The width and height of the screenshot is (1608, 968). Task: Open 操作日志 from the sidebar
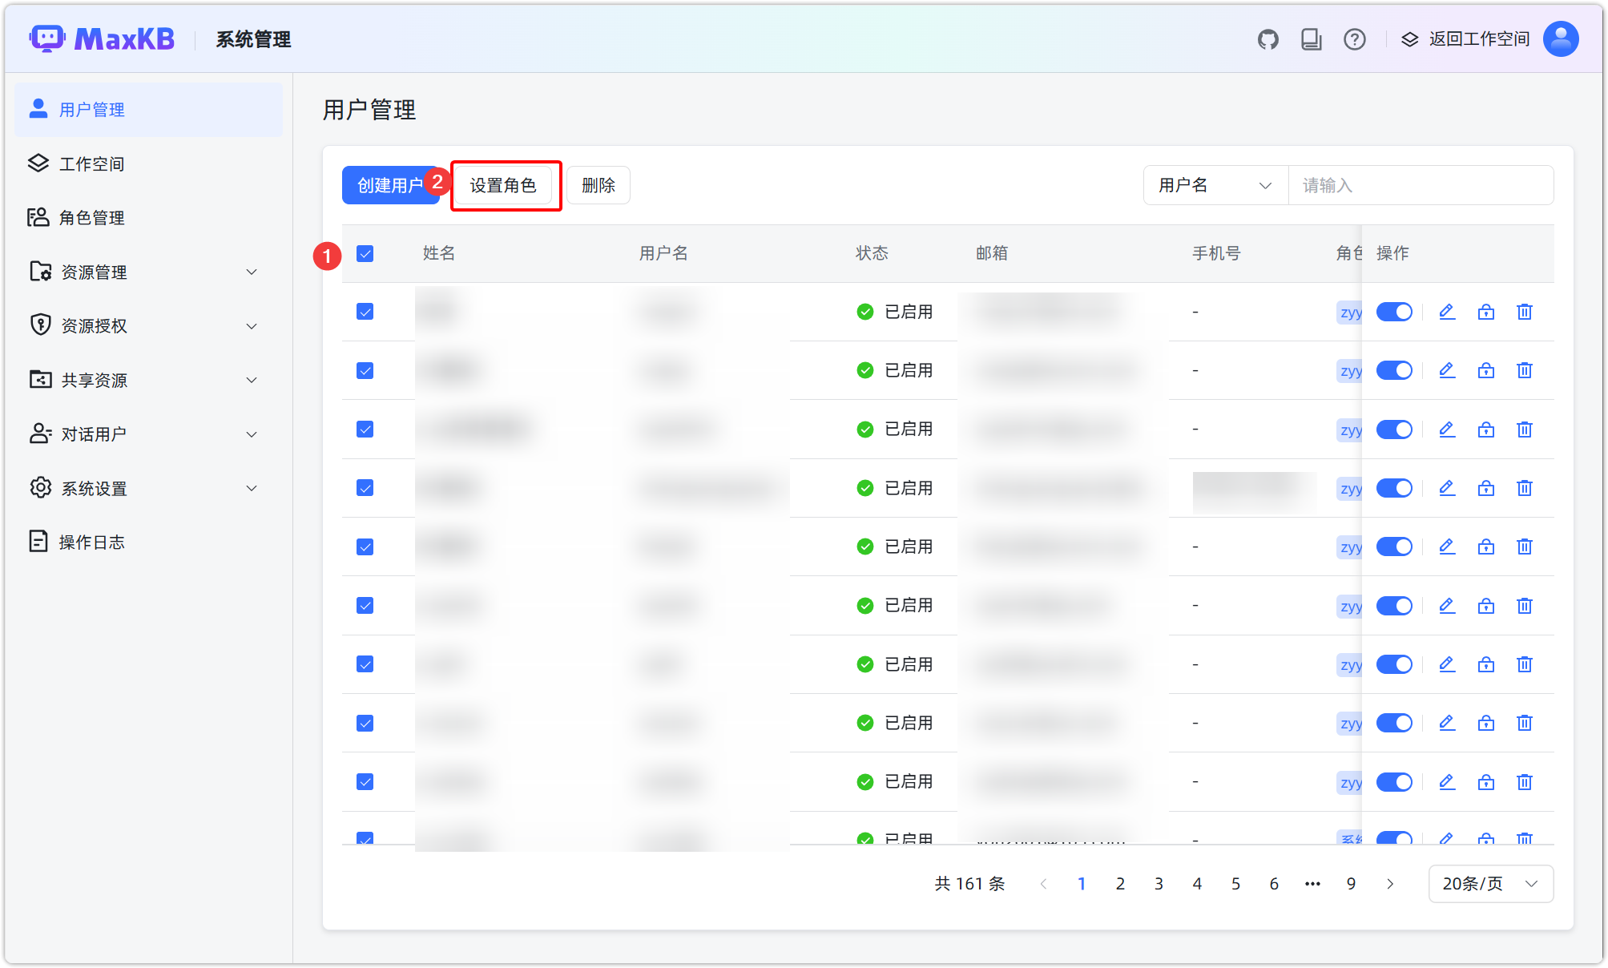point(91,541)
